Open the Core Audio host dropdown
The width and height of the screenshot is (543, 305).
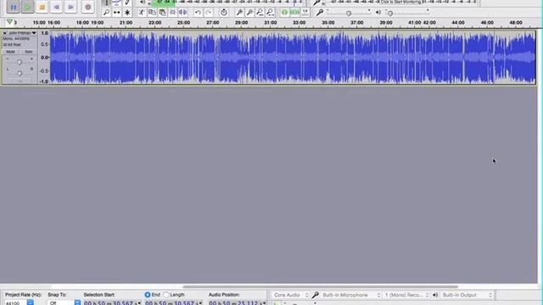click(290, 295)
